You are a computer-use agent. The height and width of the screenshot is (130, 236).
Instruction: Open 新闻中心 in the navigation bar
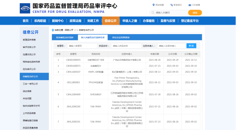[58, 21]
